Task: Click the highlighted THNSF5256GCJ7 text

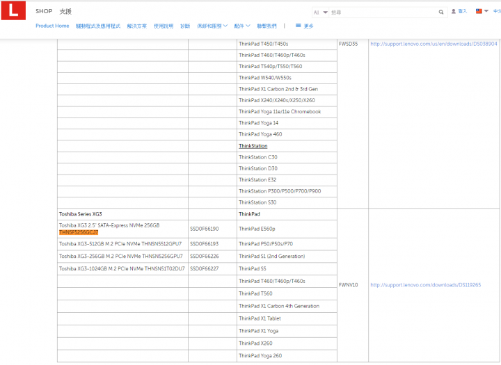Action: coord(79,232)
